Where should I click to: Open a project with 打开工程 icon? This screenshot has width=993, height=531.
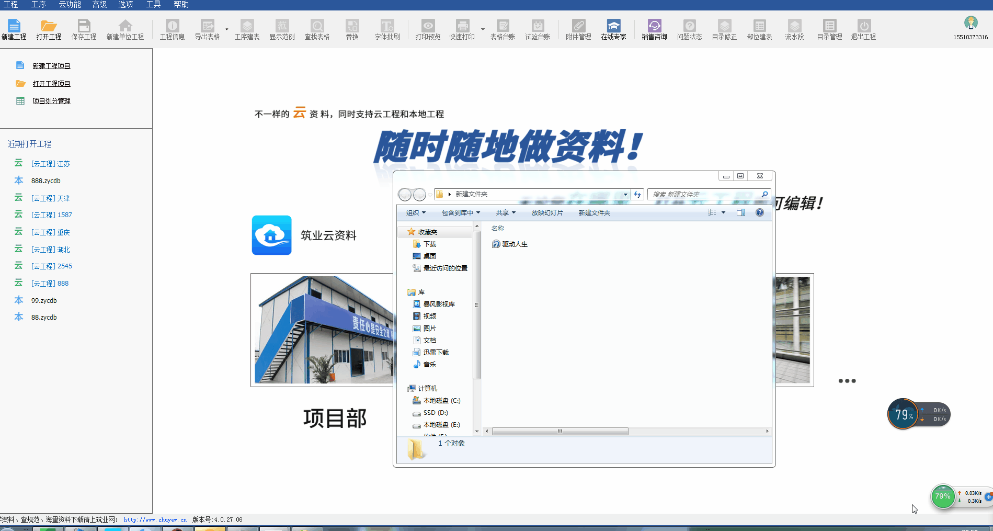point(49,29)
